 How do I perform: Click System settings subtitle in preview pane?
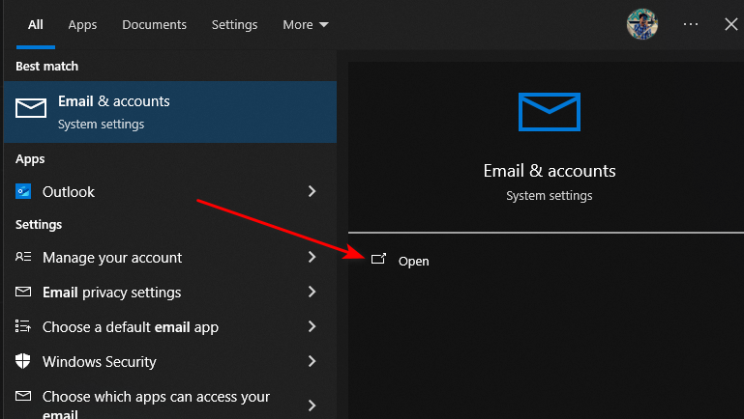coord(549,196)
